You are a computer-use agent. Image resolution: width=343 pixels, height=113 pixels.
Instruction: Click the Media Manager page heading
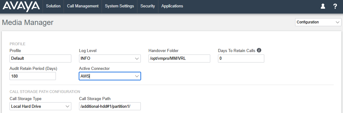click(27, 22)
